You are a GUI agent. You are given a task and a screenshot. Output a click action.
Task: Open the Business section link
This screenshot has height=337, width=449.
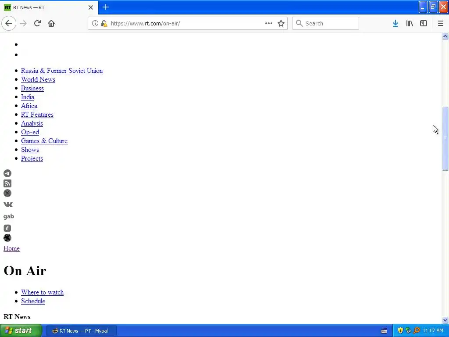pyautogui.click(x=32, y=88)
